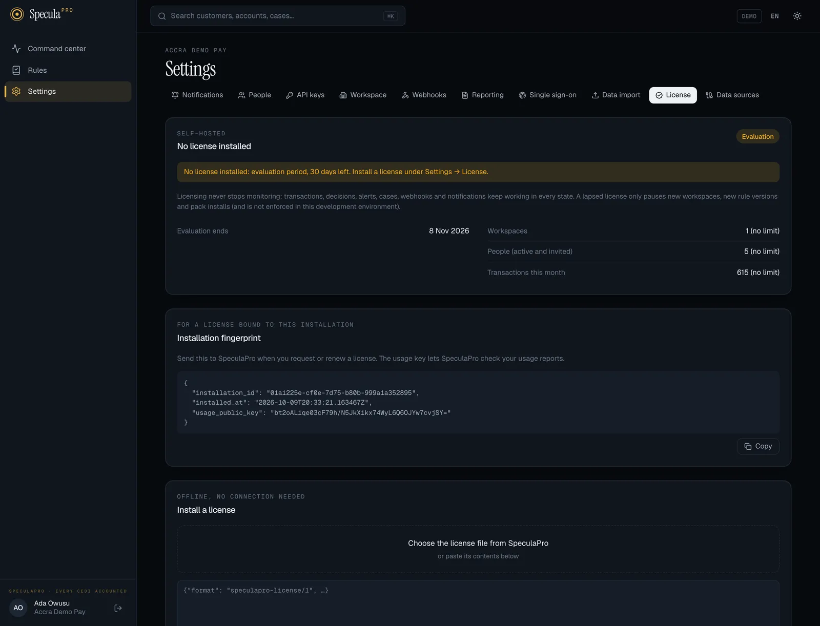The height and width of the screenshot is (626, 820).
Task: Click the check-circle icon on License tab
Action: (659, 95)
